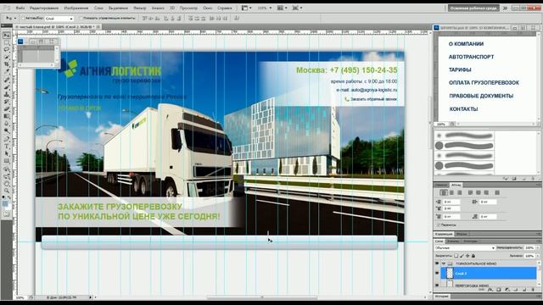The height and width of the screenshot is (305, 543).
Task: Select the Eyedropper tool
Action: click(x=7, y=71)
